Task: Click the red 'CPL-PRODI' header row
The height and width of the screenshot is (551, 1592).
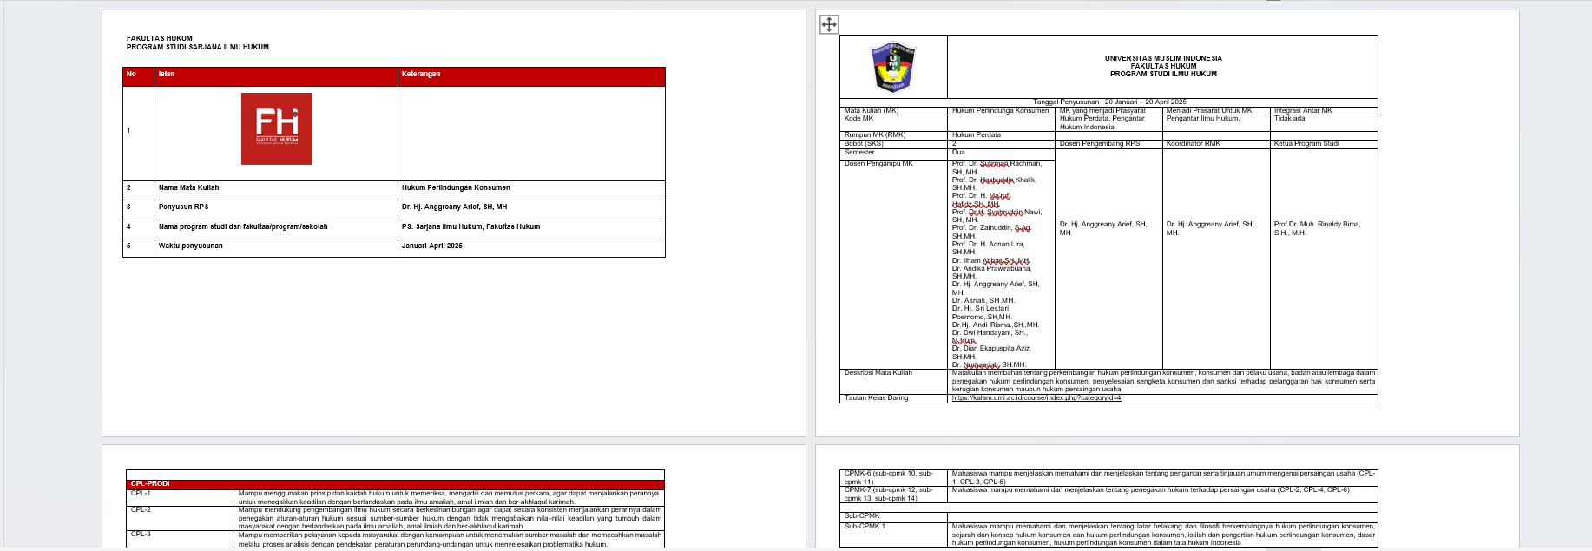Action: pyautogui.click(x=395, y=484)
